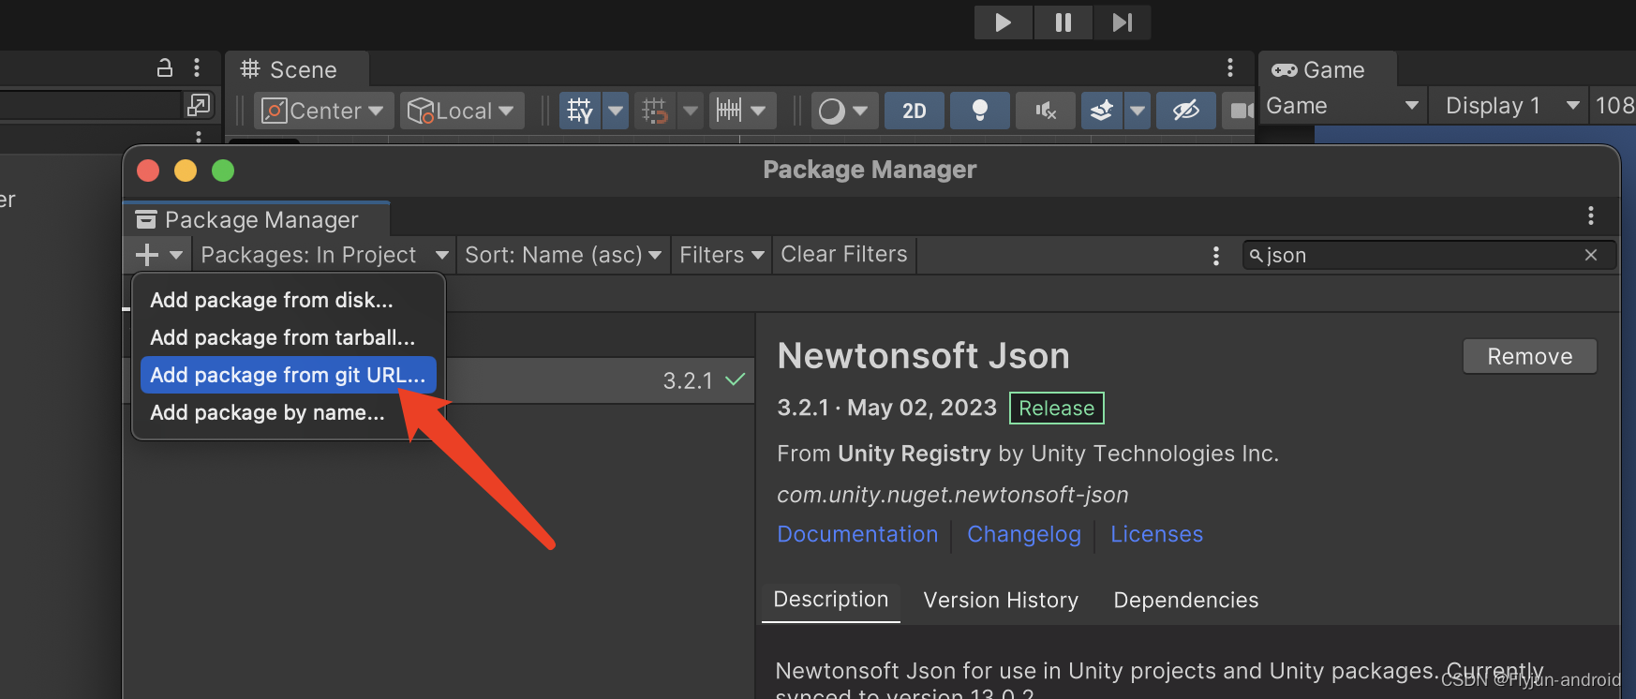The image size is (1636, 699).
Task: Start Play mode with the Play button
Action: point(1003,22)
